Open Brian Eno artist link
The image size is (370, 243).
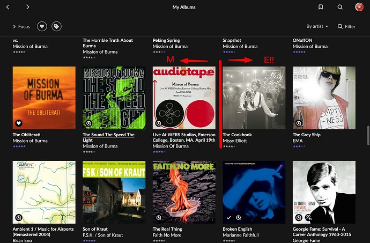click(22, 240)
